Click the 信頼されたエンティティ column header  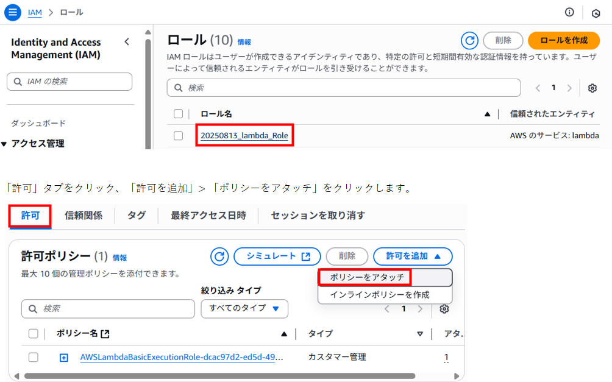tap(552, 114)
